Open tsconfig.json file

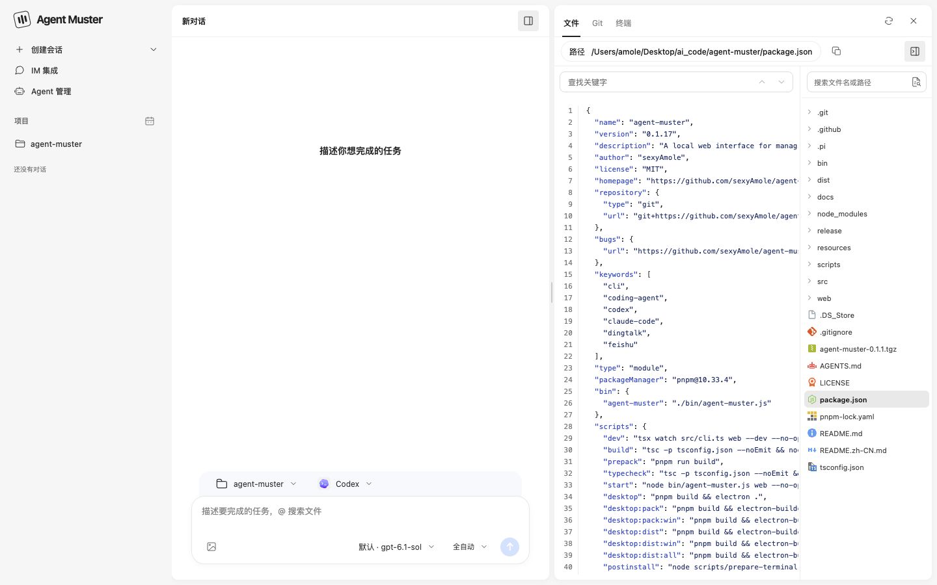[867, 467]
